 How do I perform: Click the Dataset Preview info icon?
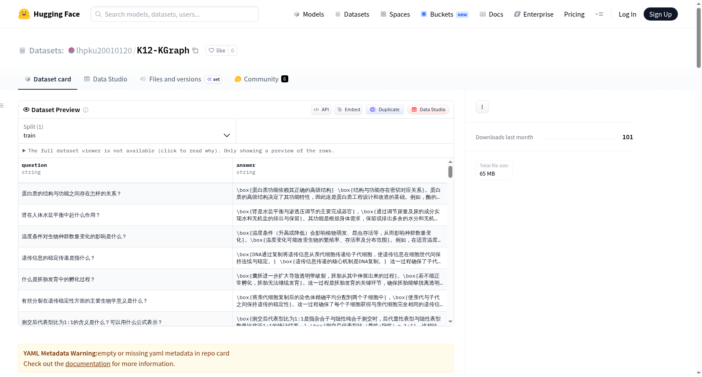86,110
